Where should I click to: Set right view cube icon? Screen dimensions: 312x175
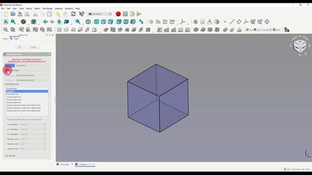111,21
